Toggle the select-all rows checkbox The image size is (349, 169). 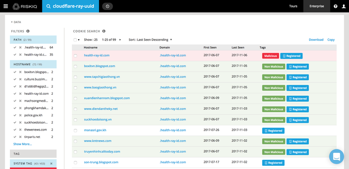pos(75,40)
